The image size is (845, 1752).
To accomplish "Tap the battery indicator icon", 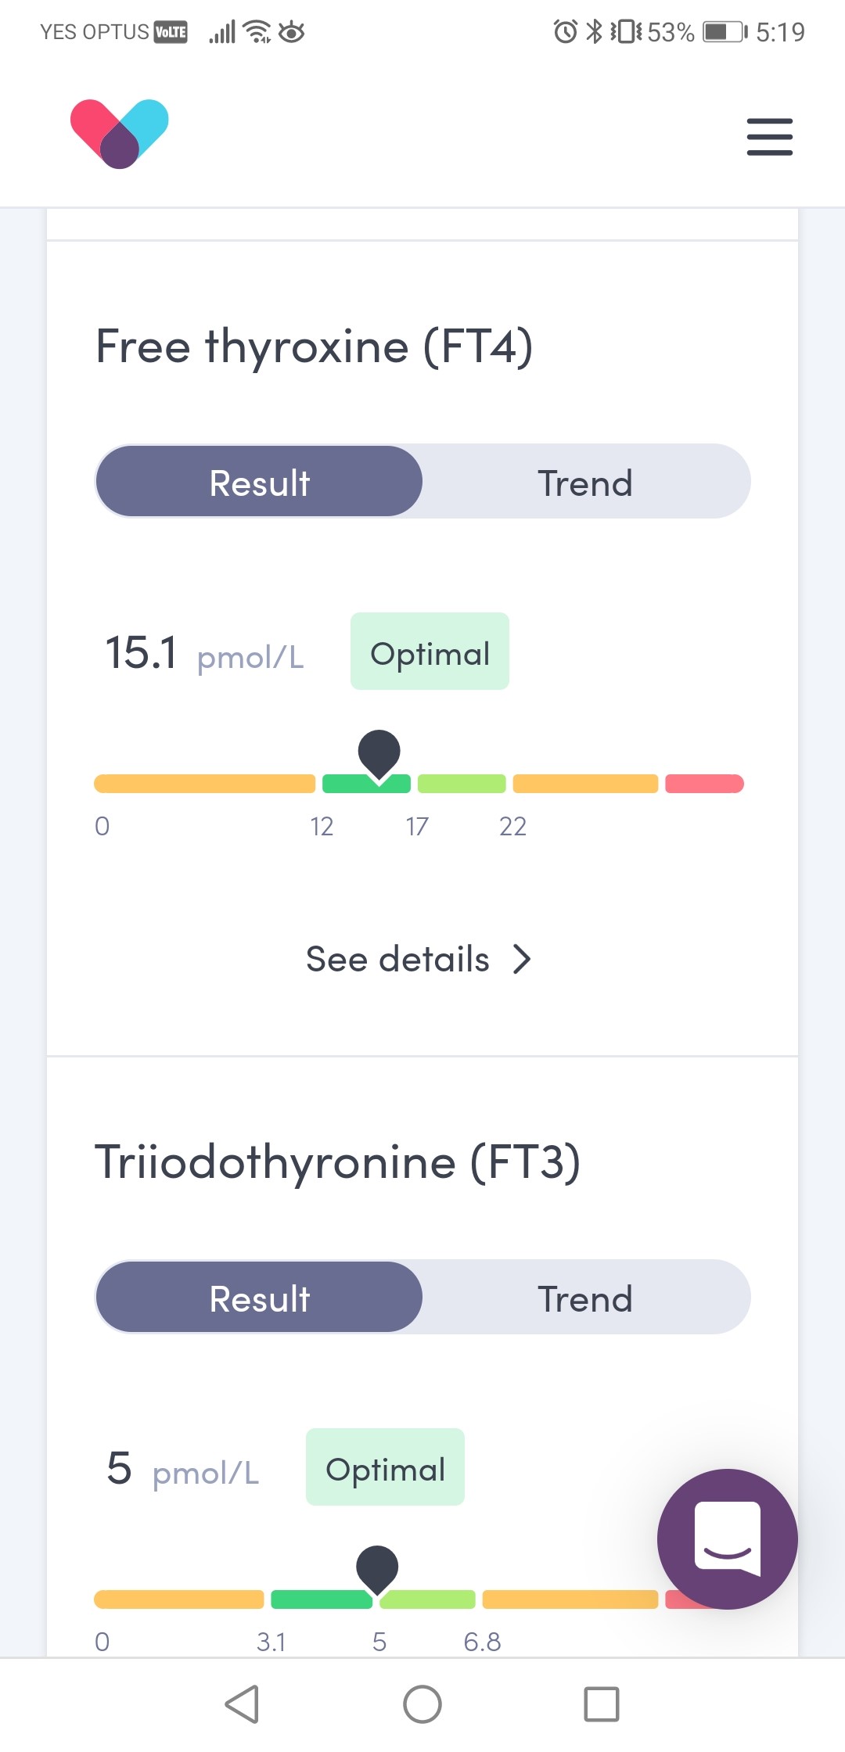I will [x=725, y=32].
